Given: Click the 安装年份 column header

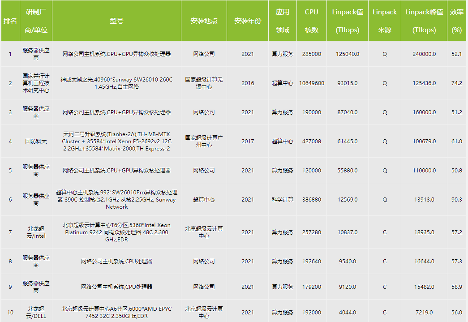Looking at the screenshot, I should coord(247,21).
